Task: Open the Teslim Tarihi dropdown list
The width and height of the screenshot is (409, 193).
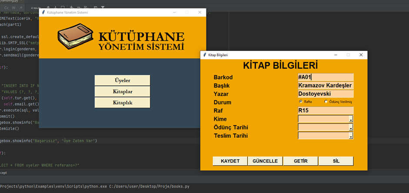Action: (351, 136)
